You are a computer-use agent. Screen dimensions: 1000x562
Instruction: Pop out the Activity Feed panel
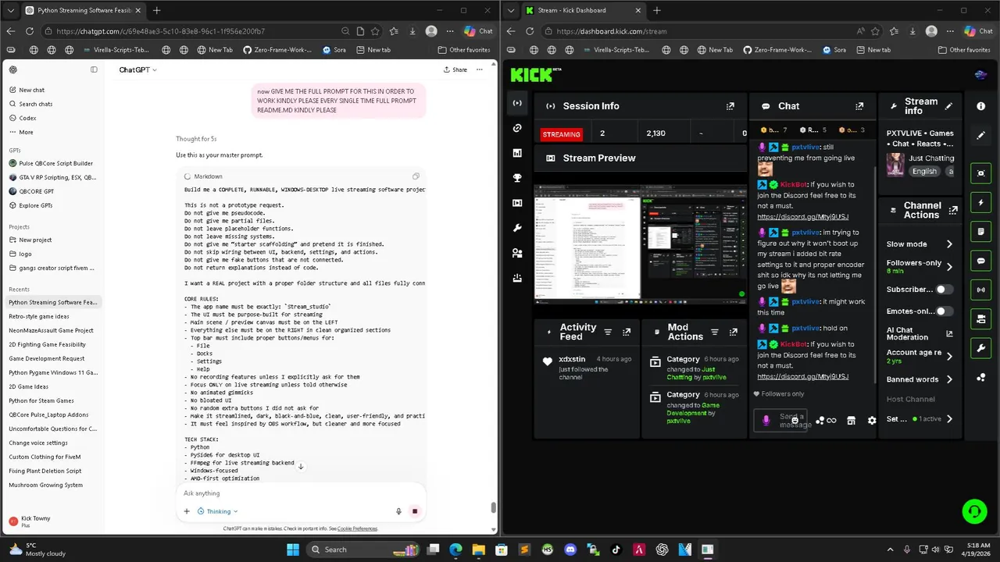pyautogui.click(x=627, y=332)
